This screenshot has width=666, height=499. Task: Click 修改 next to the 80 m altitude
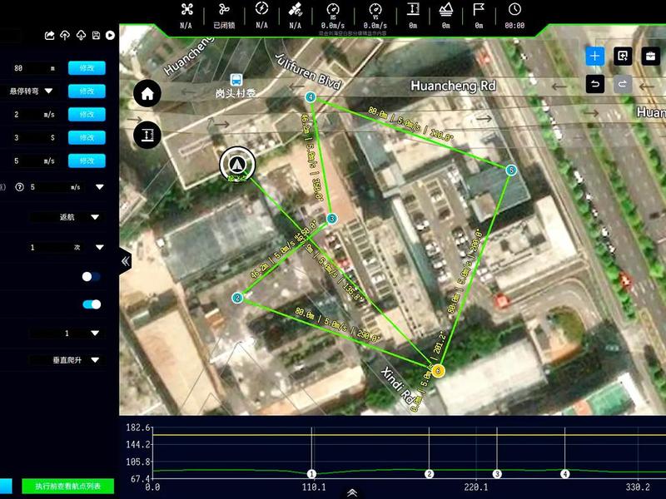pyautogui.click(x=87, y=68)
